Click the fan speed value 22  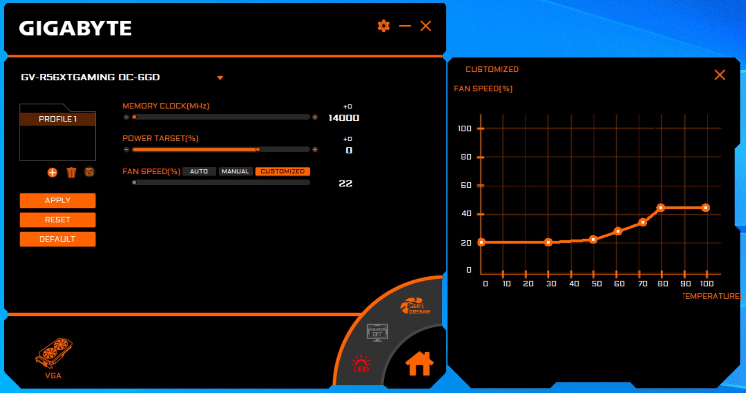pyautogui.click(x=346, y=183)
